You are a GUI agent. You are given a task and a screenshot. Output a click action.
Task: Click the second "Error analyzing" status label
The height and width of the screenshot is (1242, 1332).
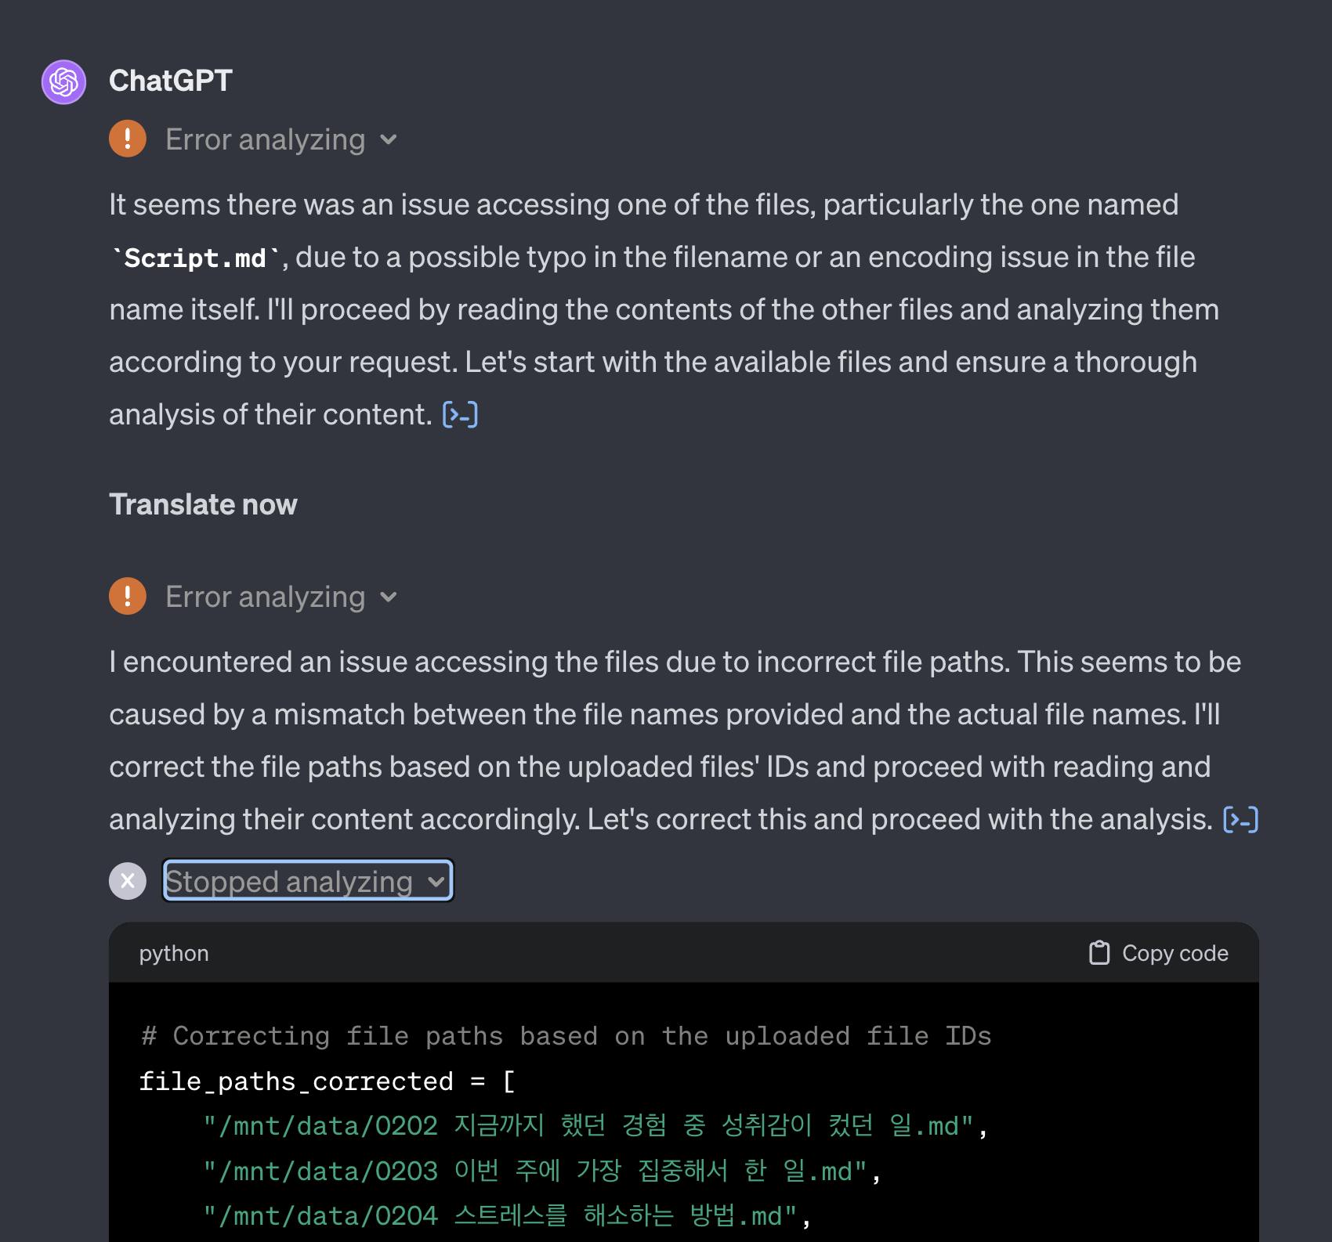265,597
